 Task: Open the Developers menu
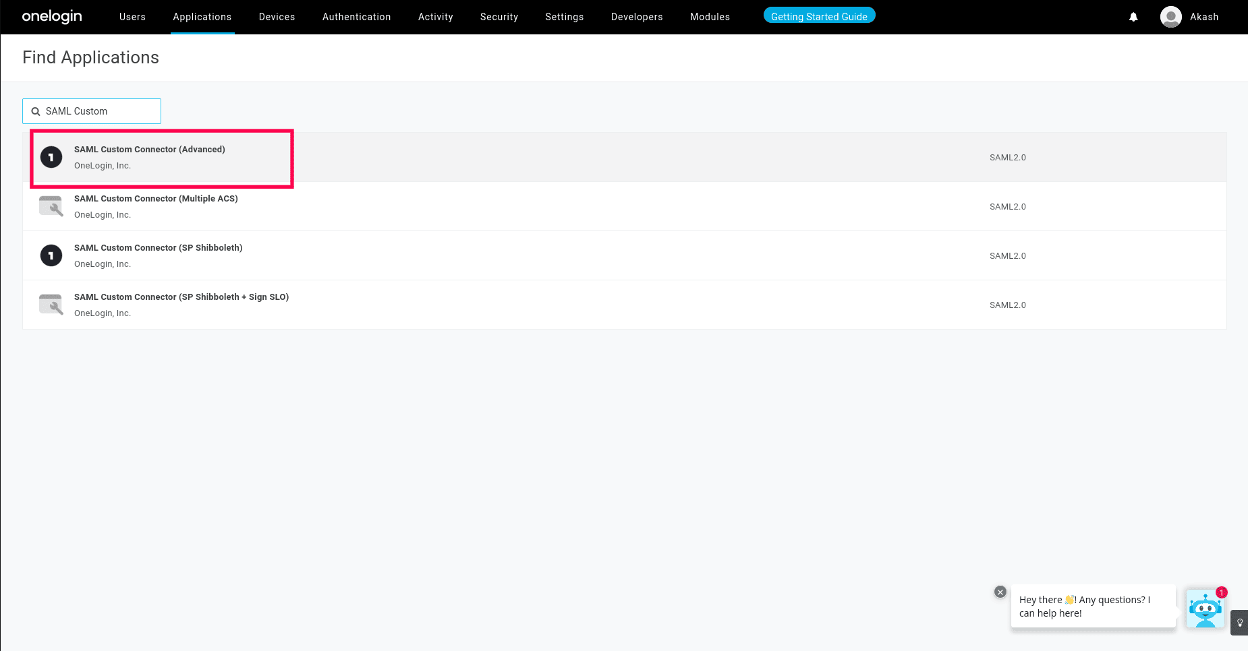coord(637,17)
